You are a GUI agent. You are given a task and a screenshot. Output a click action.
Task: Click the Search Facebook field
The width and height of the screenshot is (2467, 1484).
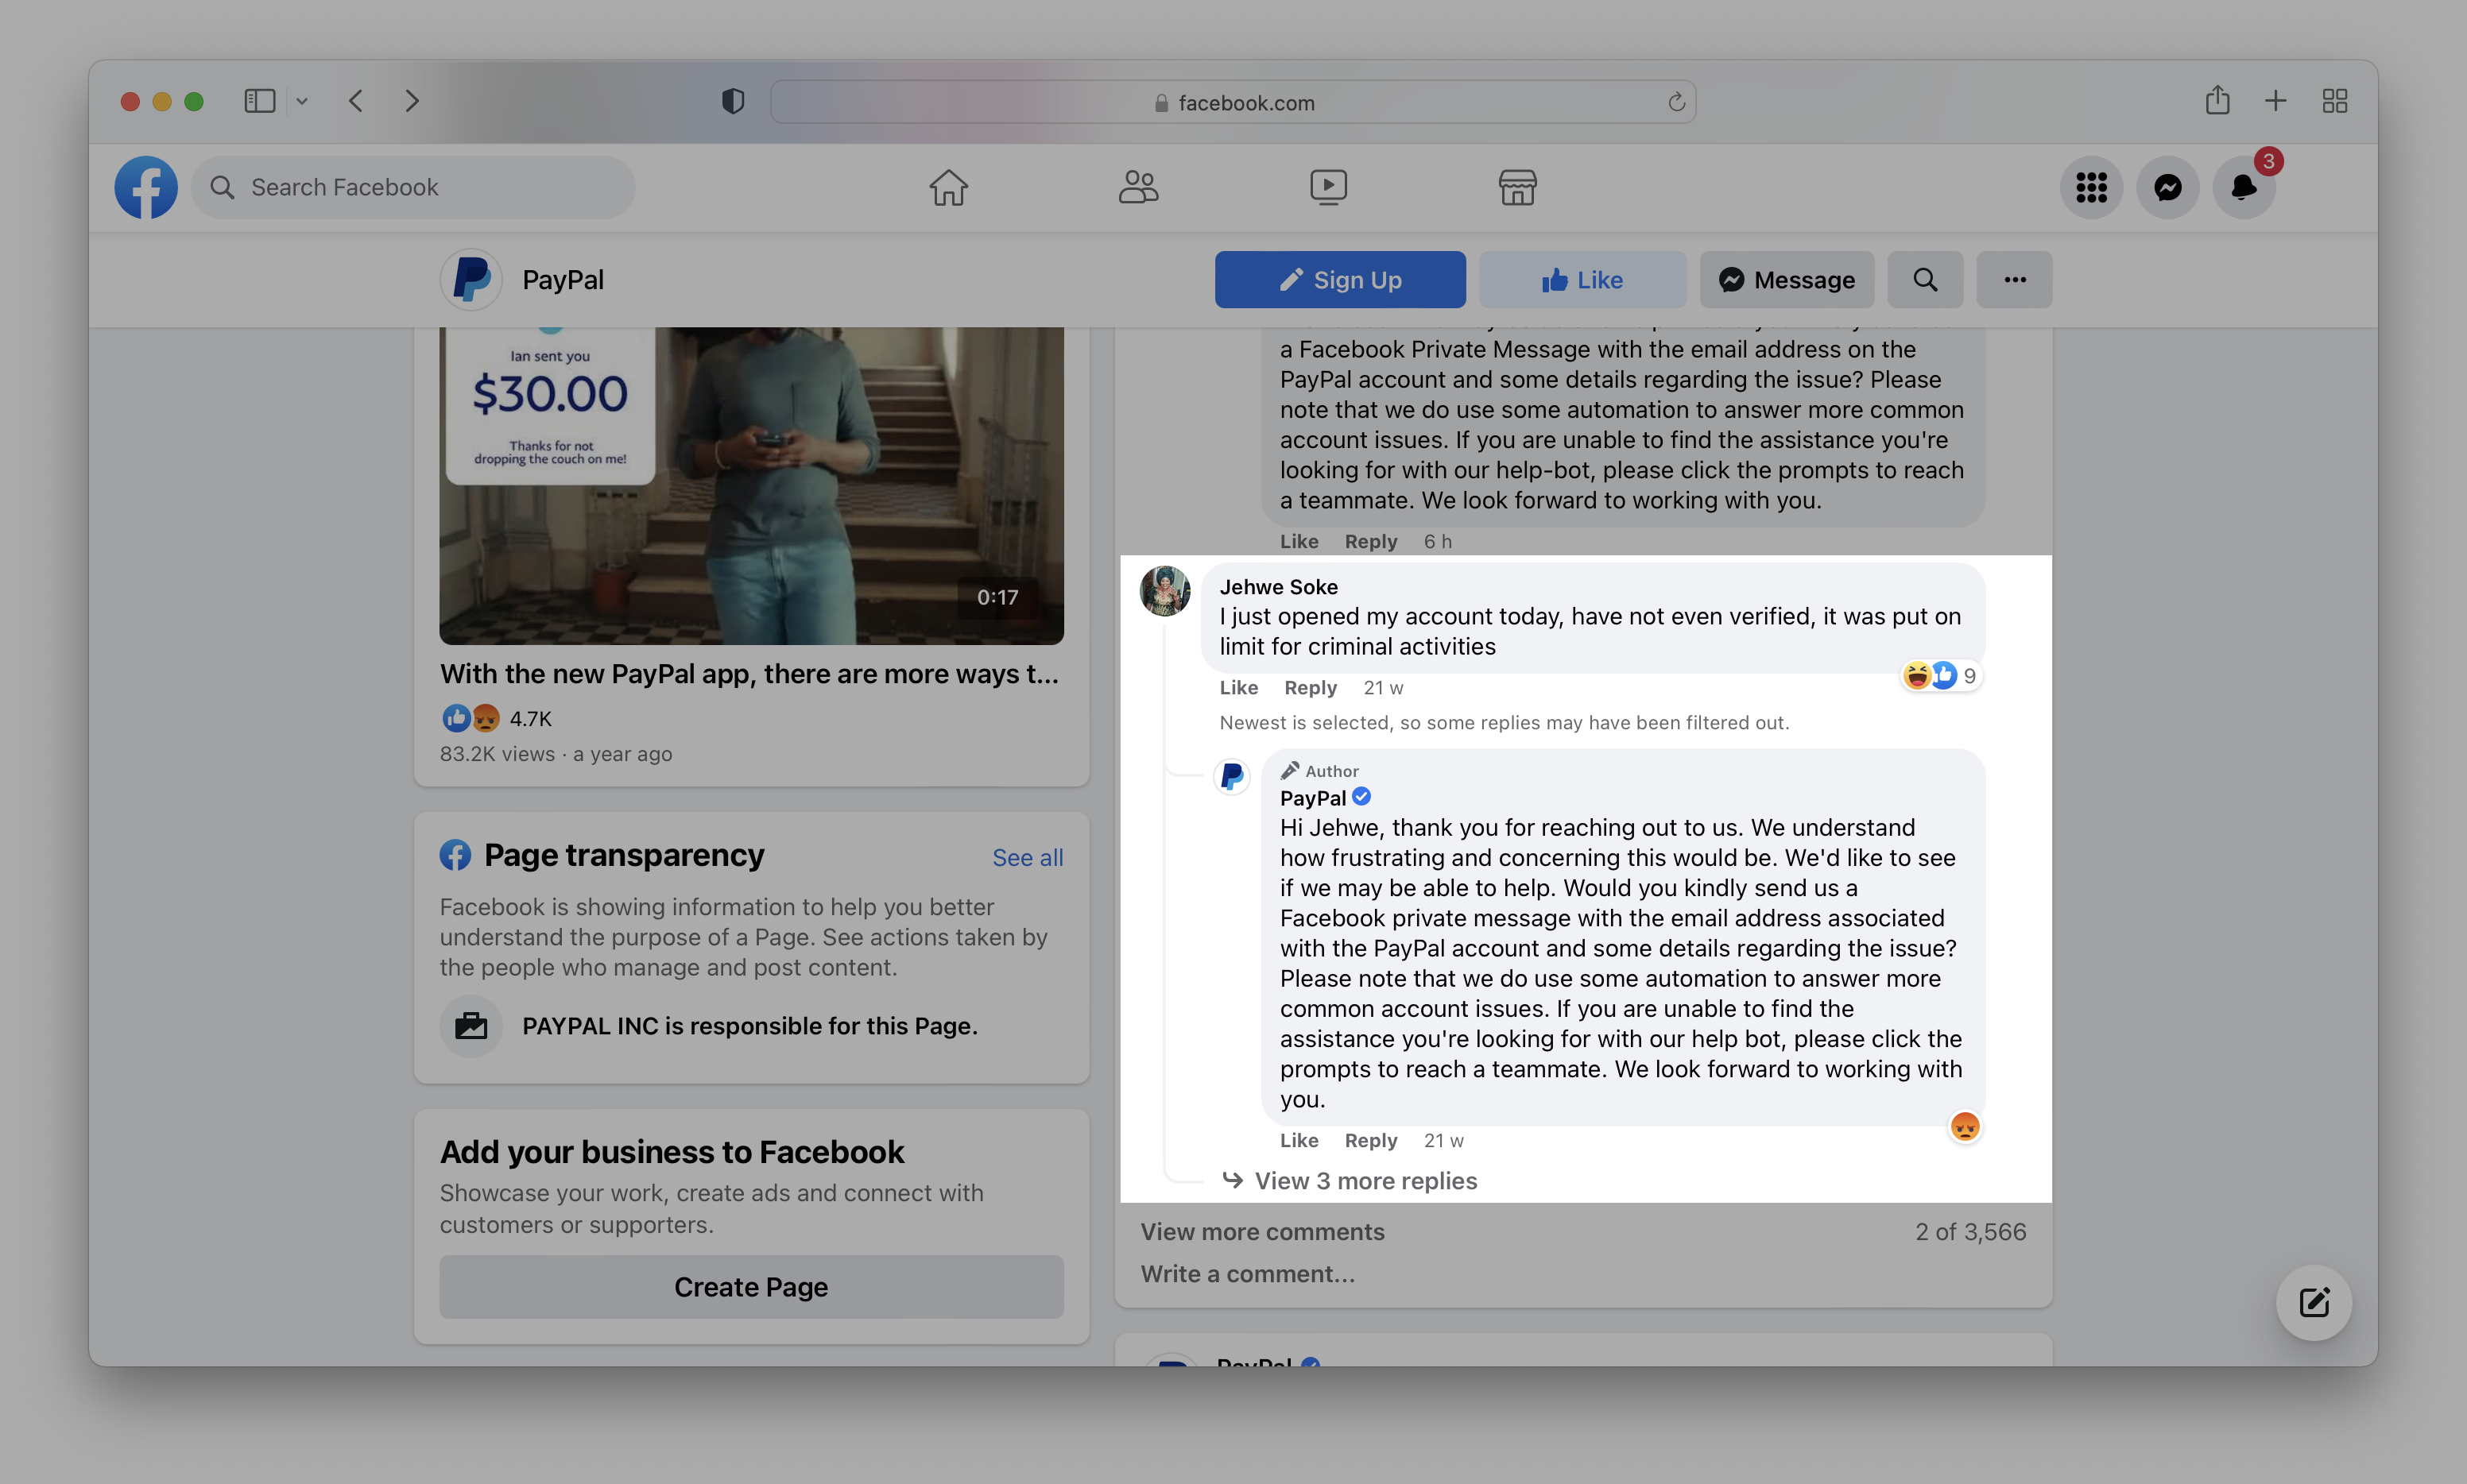tap(413, 187)
